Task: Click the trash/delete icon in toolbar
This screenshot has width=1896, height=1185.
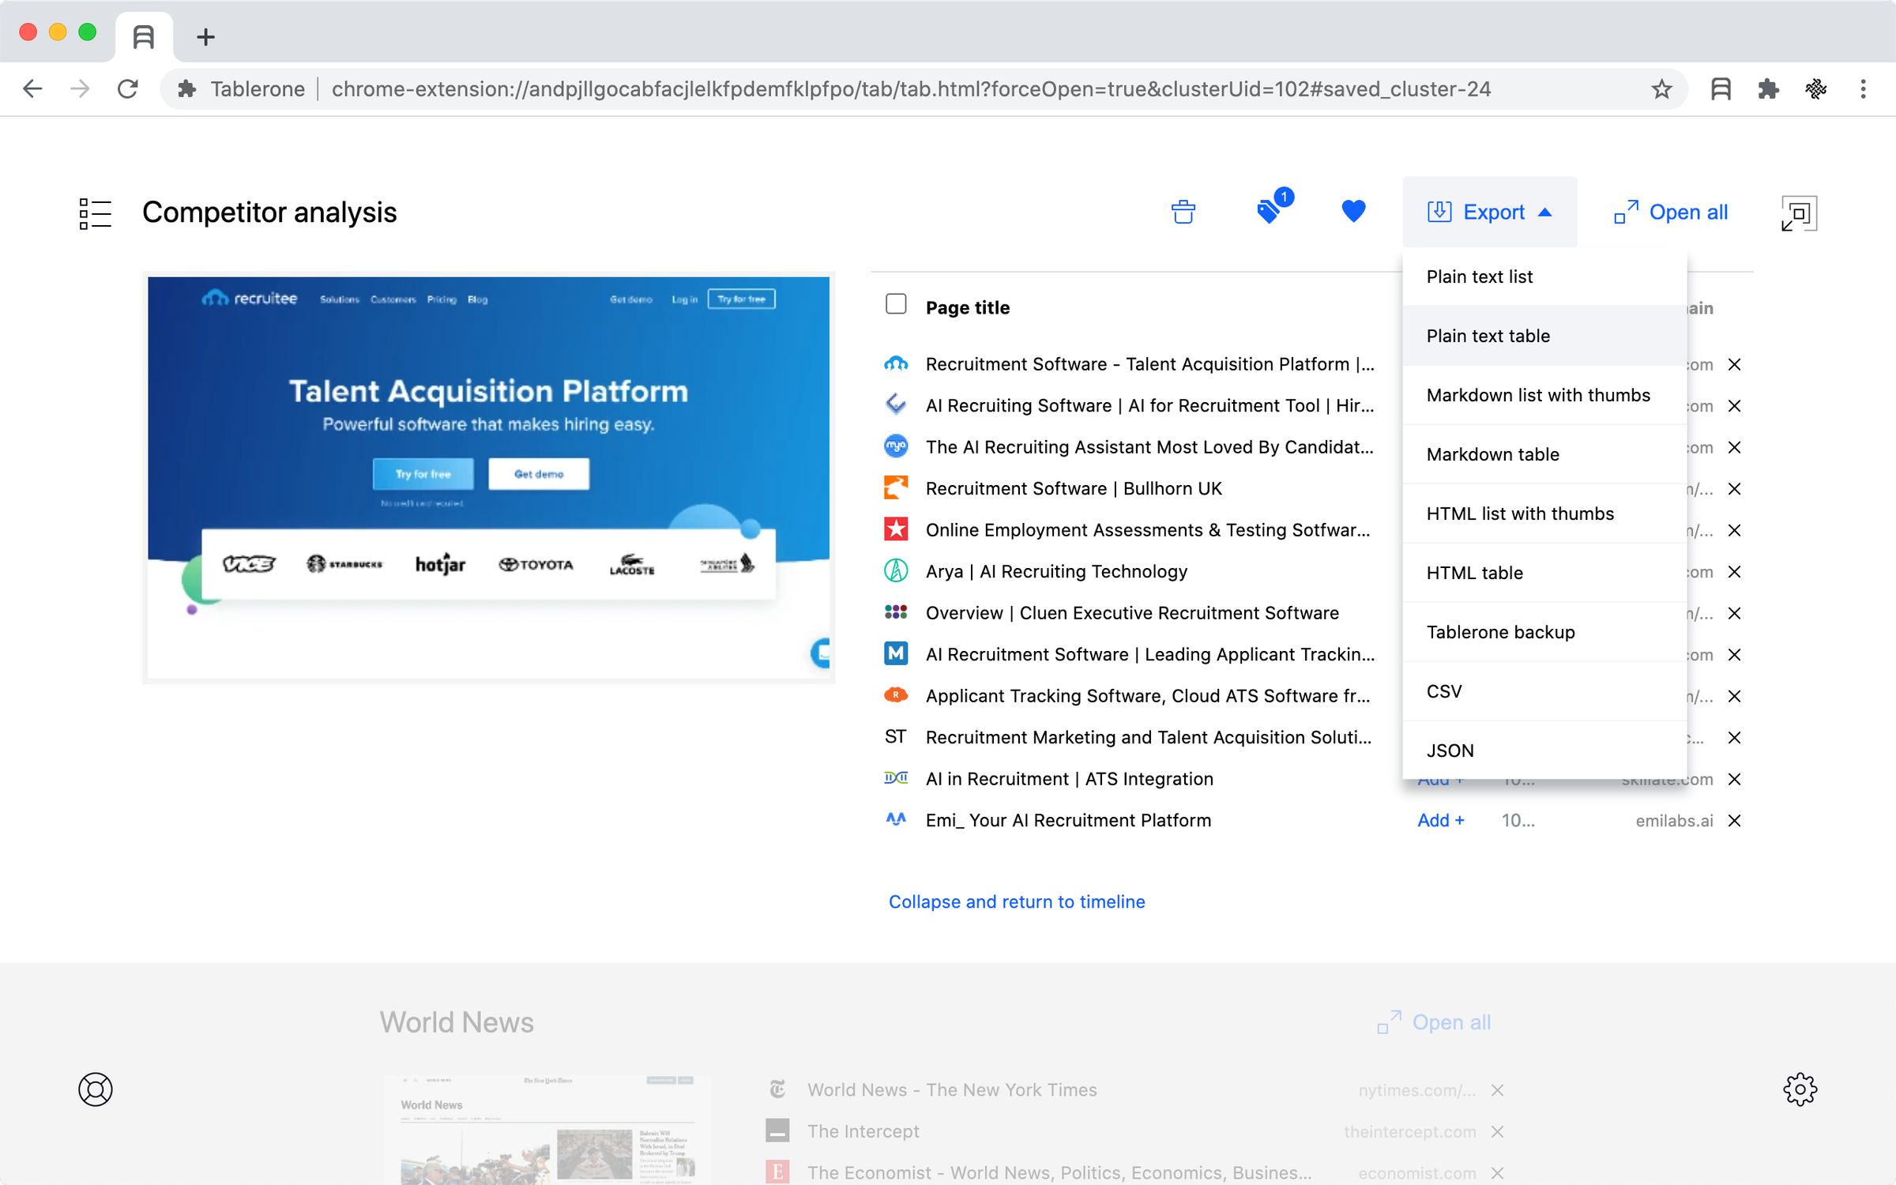Action: coord(1183,213)
